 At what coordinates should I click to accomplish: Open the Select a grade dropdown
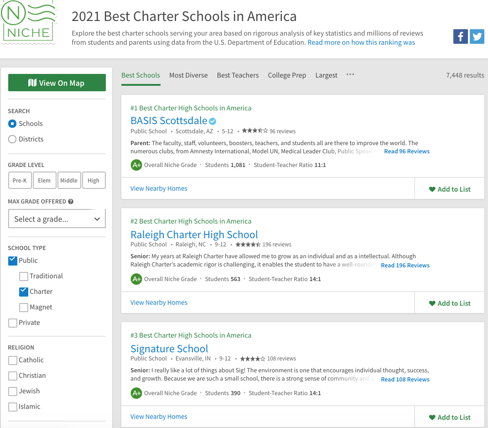(57, 219)
